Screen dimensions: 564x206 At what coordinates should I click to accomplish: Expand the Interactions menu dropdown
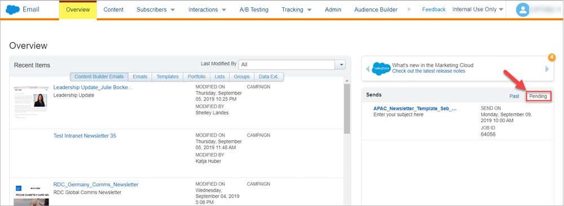click(x=224, y=10)
